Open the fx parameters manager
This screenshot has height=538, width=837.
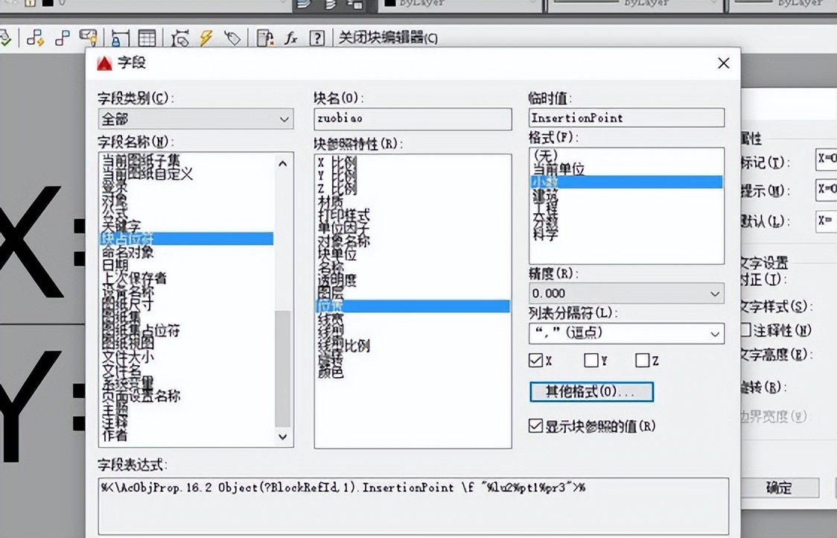(290, 37)
